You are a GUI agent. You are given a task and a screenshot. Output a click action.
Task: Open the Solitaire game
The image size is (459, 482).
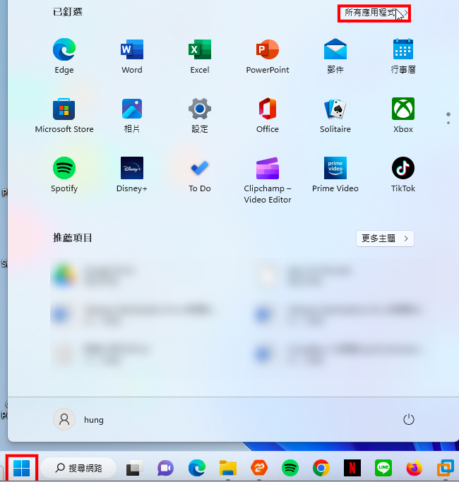[335, 115]
